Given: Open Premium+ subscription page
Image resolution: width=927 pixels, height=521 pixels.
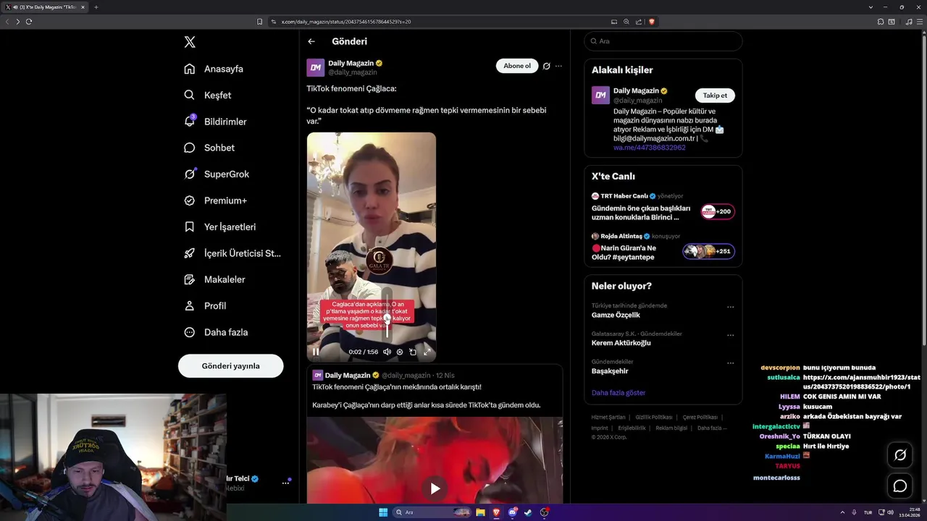Looking at the screenshot, I should 215,200.
